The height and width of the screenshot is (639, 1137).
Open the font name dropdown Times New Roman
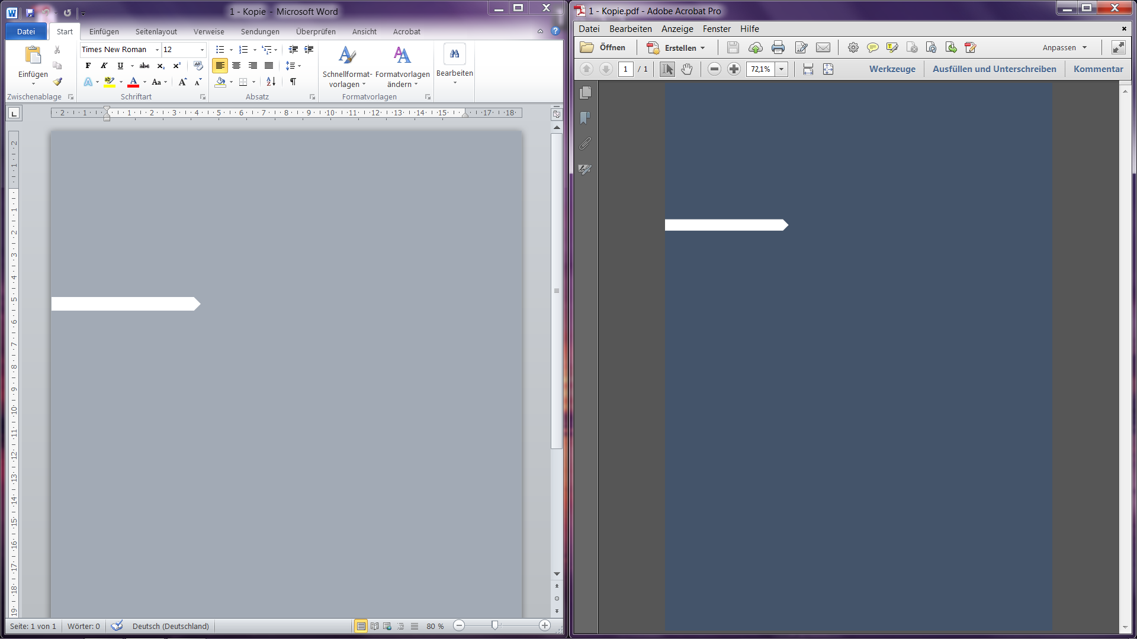tap(157, 50)
